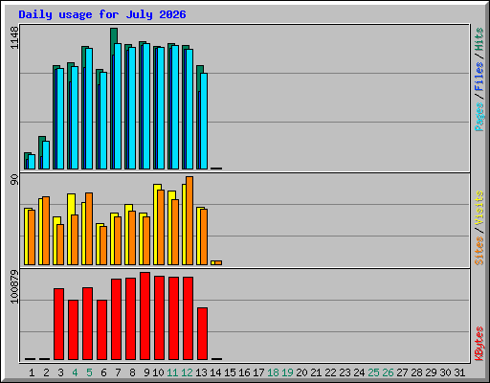Click green weekend day 12 label
Image resolution: width=490 pixels, height=383 pixels.
[187, 372]
